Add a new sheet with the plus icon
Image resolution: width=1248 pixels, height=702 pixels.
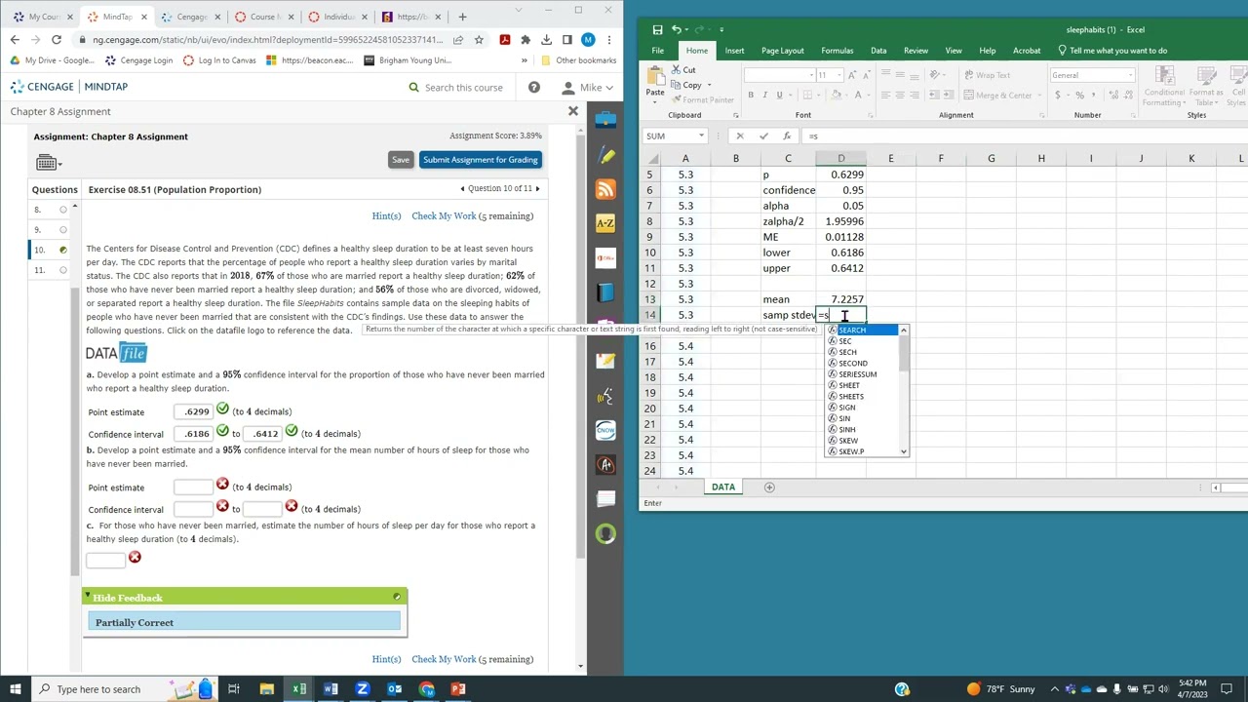click(769, 487)
